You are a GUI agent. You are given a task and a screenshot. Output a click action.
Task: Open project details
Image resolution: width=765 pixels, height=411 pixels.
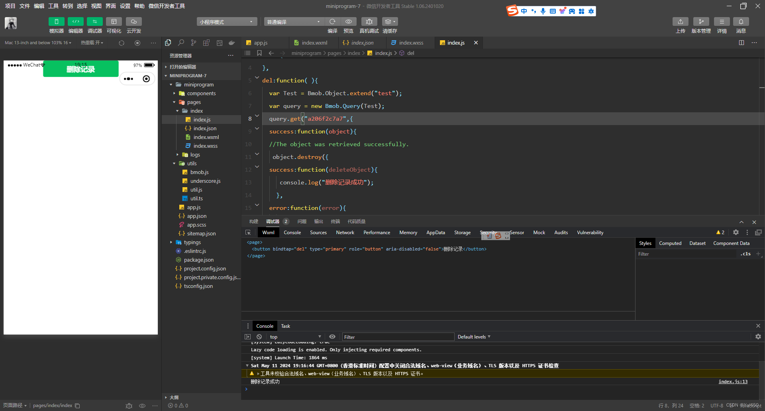click(722, 22)
